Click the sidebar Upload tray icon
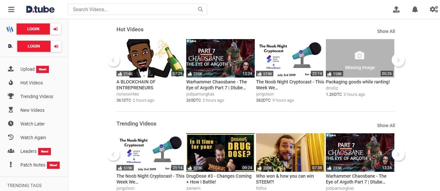The width and height of the screenshot is (440, 191). coord(11,69)
